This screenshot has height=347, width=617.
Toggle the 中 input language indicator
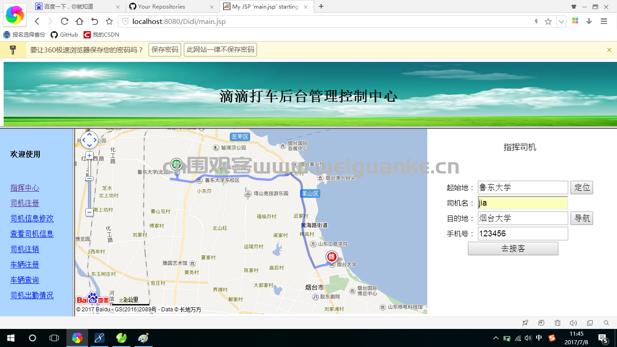[x=539, y=338]
